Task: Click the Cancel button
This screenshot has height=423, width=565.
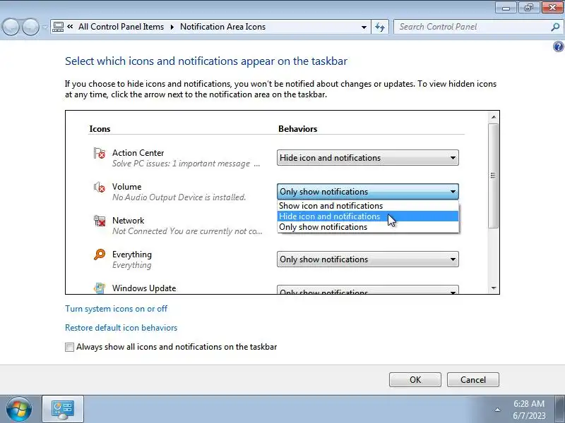Action: pos(473,380)
